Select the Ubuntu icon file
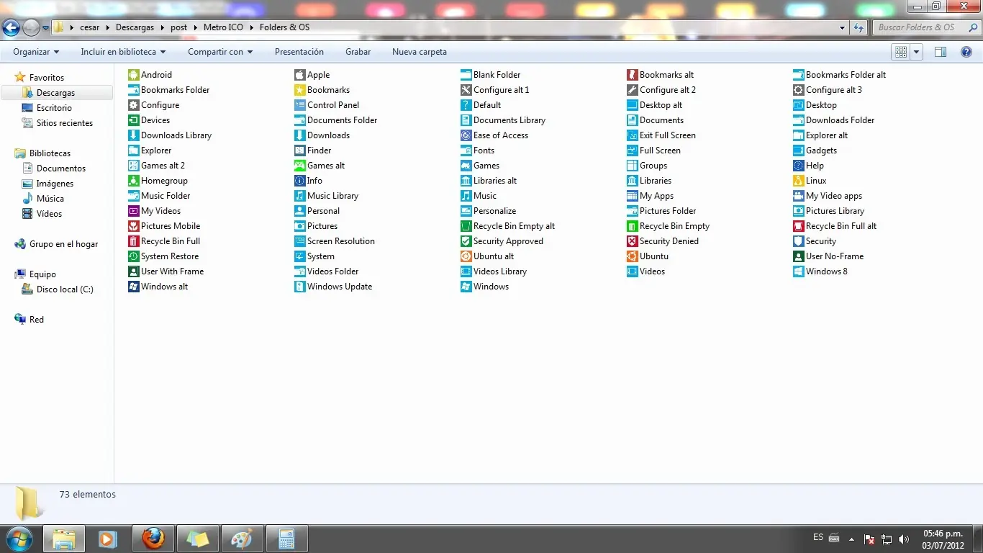Screen dimensions: 983x553 click(x=653, y=256)
